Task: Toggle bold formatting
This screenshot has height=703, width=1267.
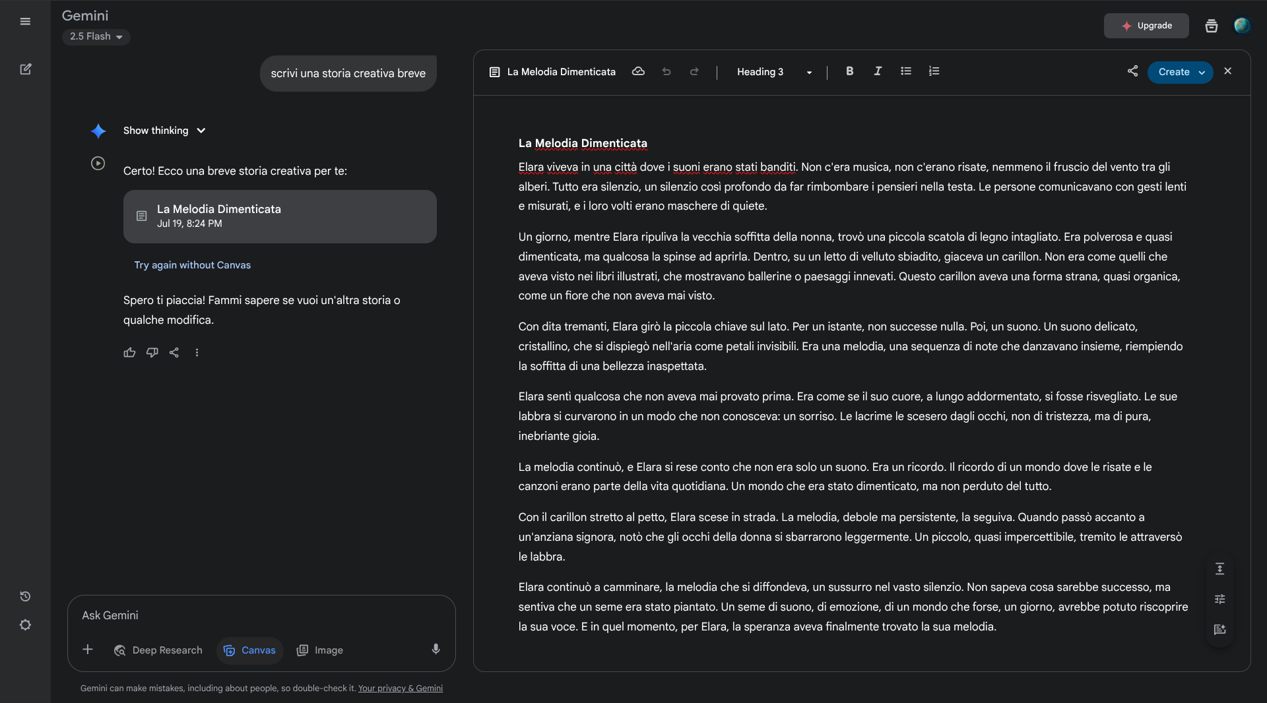Action: [x=849, y=71]
